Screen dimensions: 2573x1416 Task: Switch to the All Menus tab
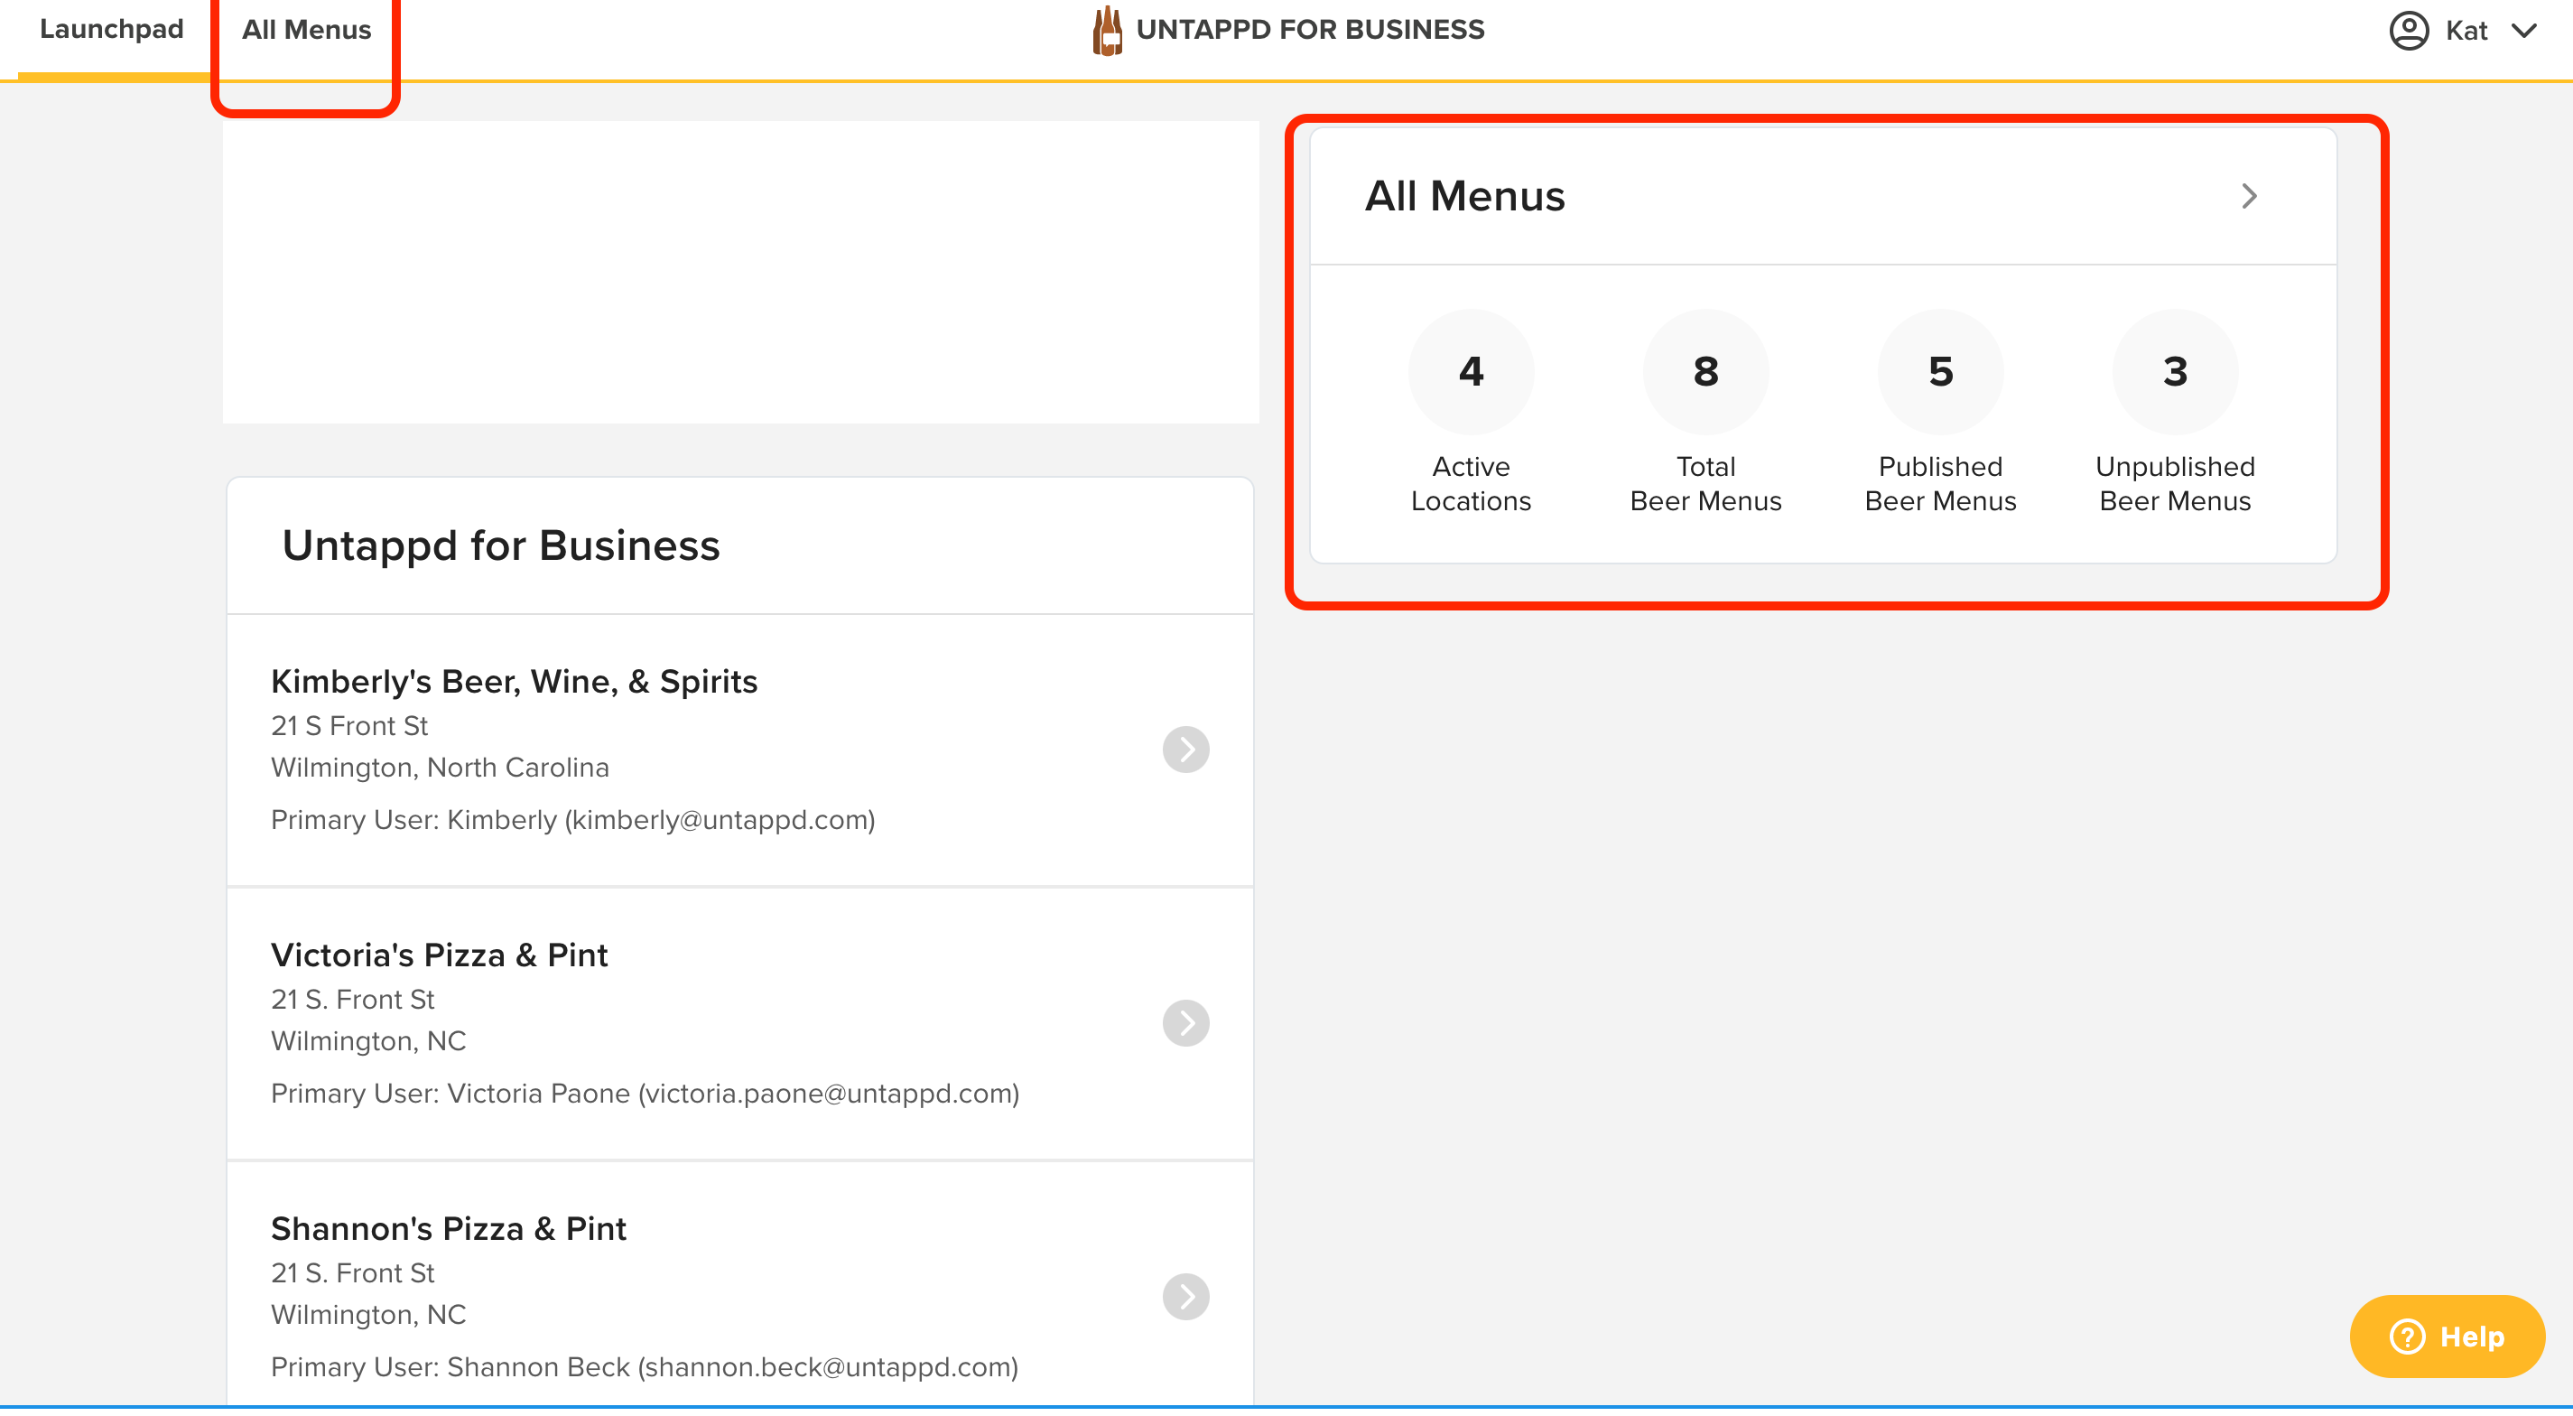click(x=307, y=30)
